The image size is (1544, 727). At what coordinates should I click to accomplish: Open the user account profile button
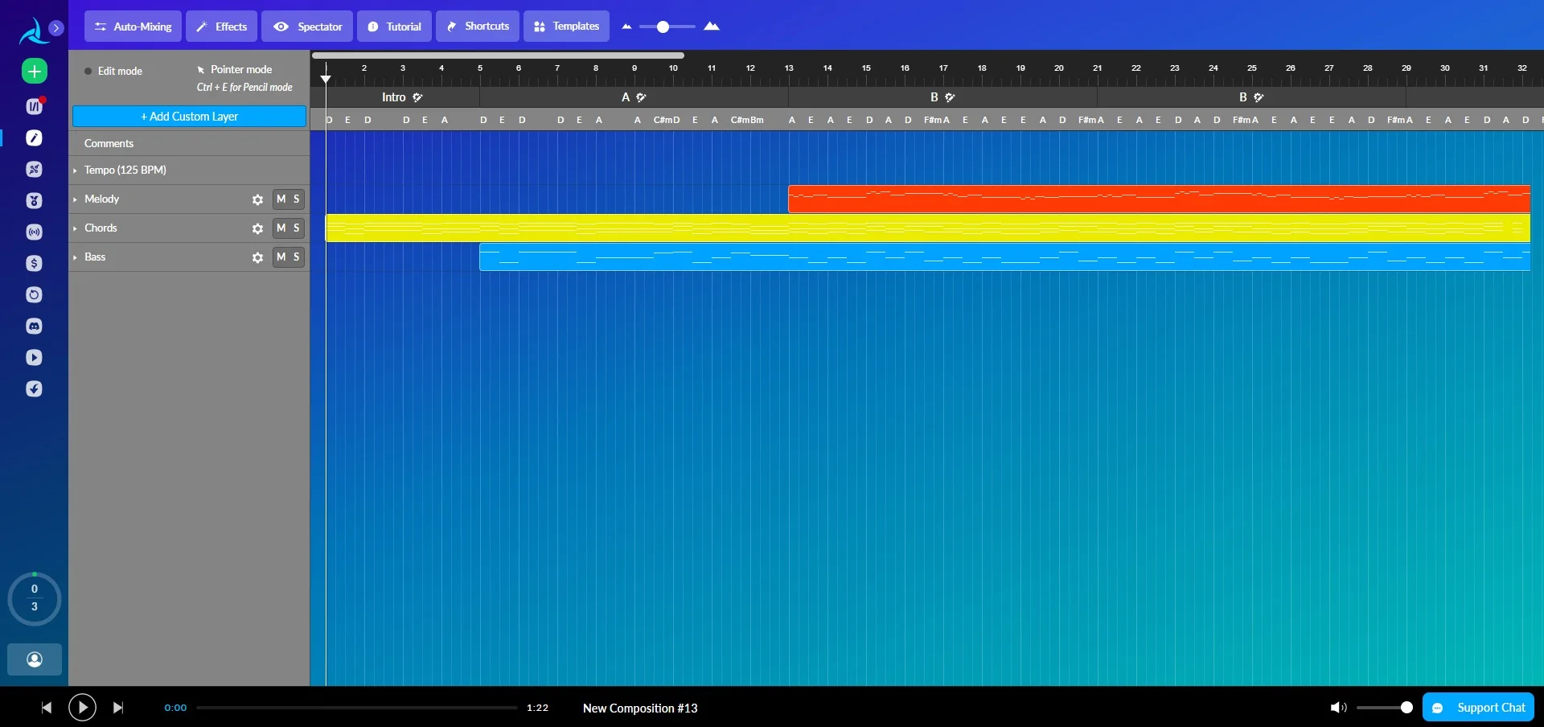35,659
